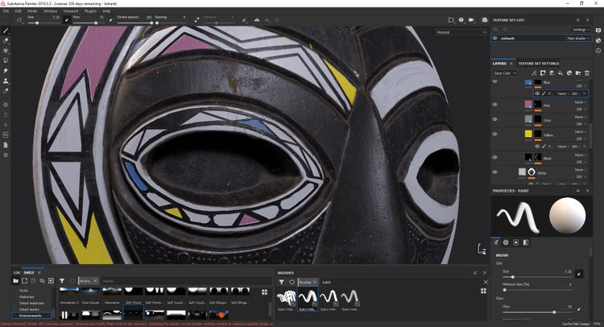Image resolution: width=604 pixels, height=327 pixels.
Task: Add a folder to the layer stack
Action: point(578,72)
